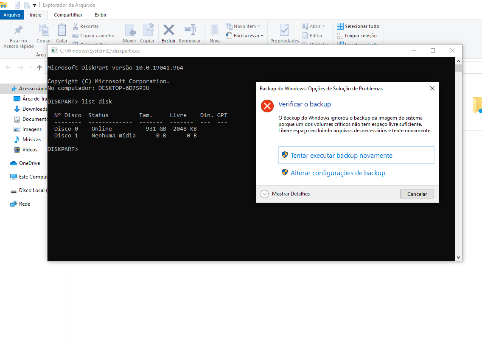Viewport: 482px width, 346px height.
Task: Open Documentos in sidebar
Action: tap(31, 119)
